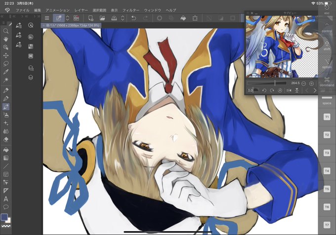Select the Blend tool
The width and height of the screenshot is (336, 235).
6,131
